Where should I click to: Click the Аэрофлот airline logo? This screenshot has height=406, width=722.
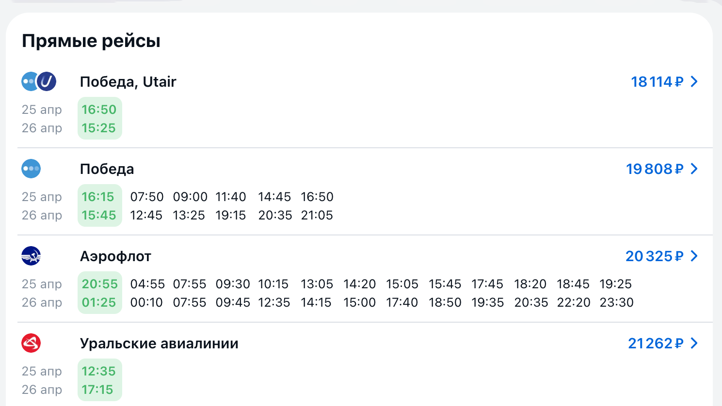[31, 256]
